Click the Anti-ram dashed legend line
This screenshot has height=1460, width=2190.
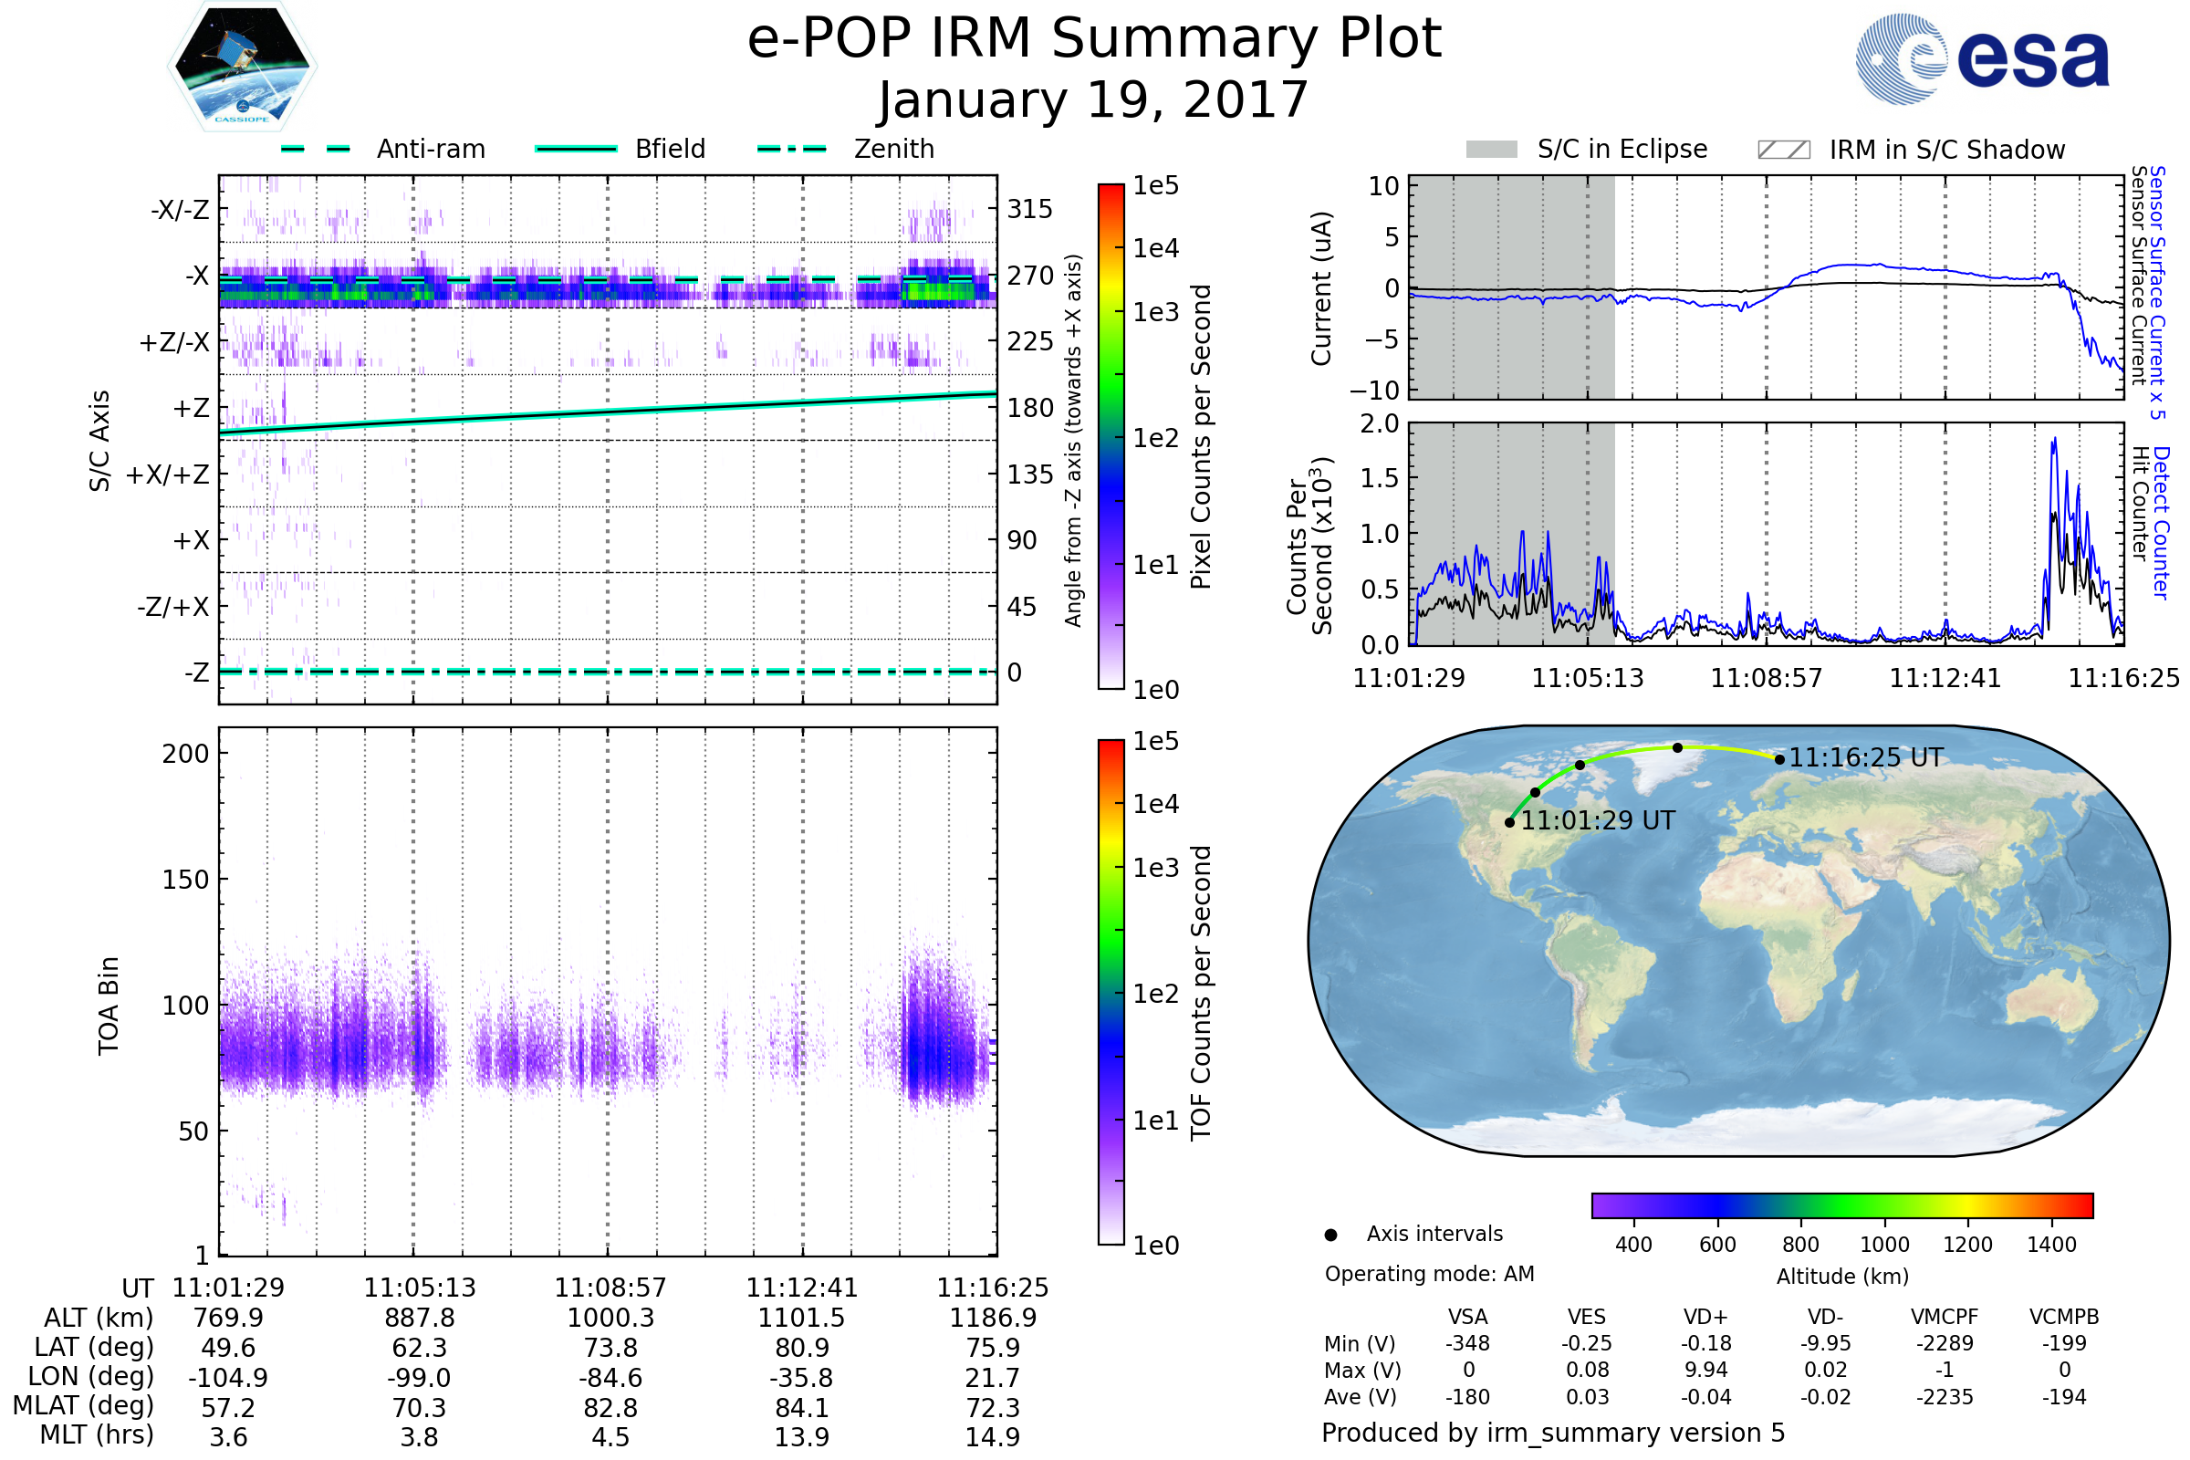316,149
